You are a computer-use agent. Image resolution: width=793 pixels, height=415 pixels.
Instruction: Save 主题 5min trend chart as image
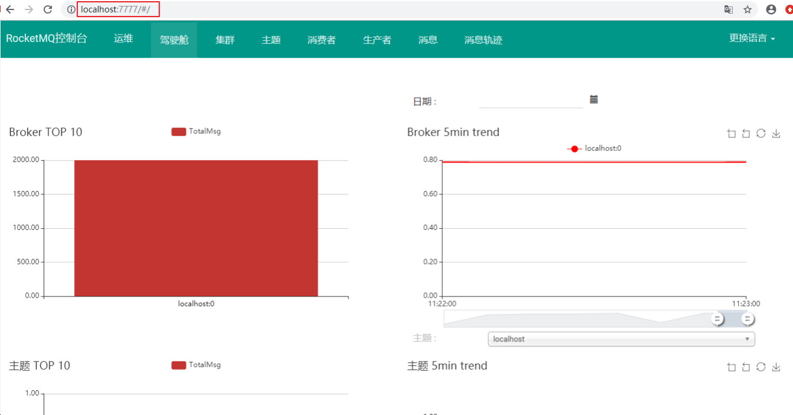776,367
